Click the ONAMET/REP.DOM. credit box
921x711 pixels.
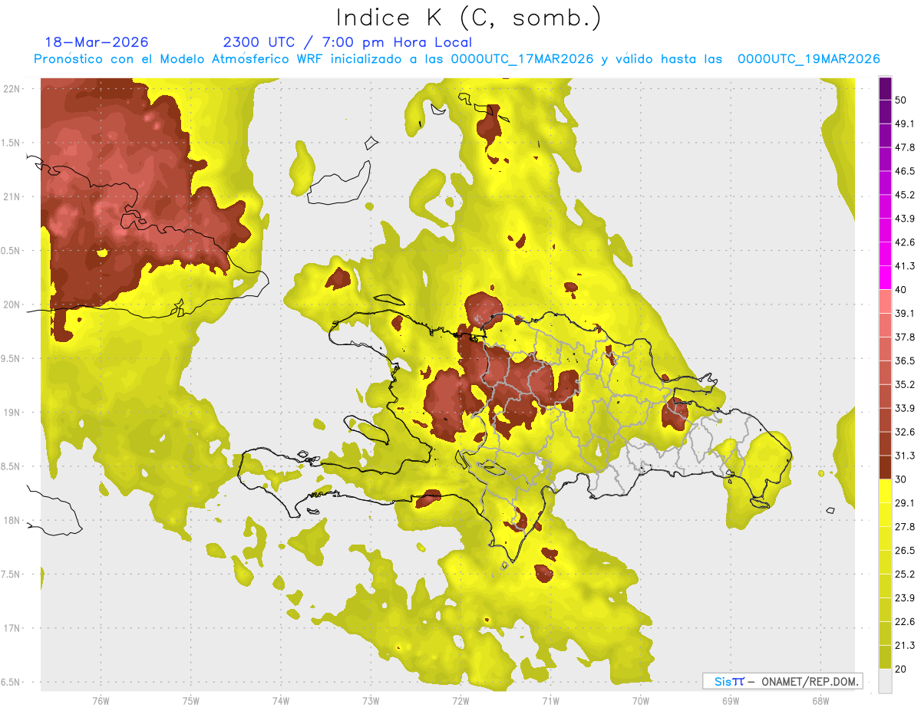coord(782,681)
